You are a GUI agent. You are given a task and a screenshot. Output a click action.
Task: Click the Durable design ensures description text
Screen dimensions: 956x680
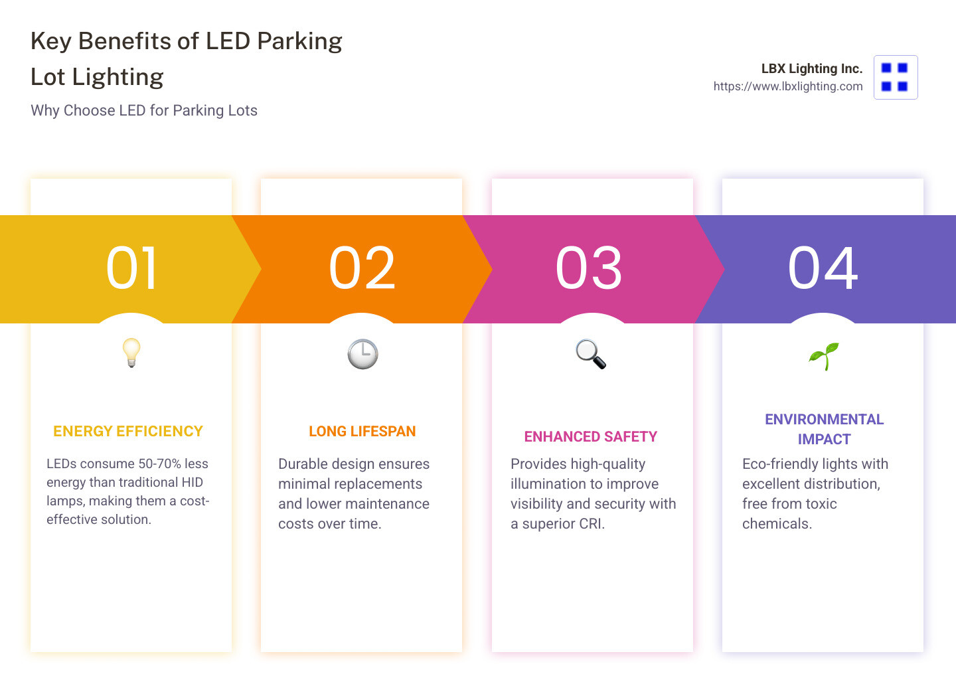click(354, 493)
